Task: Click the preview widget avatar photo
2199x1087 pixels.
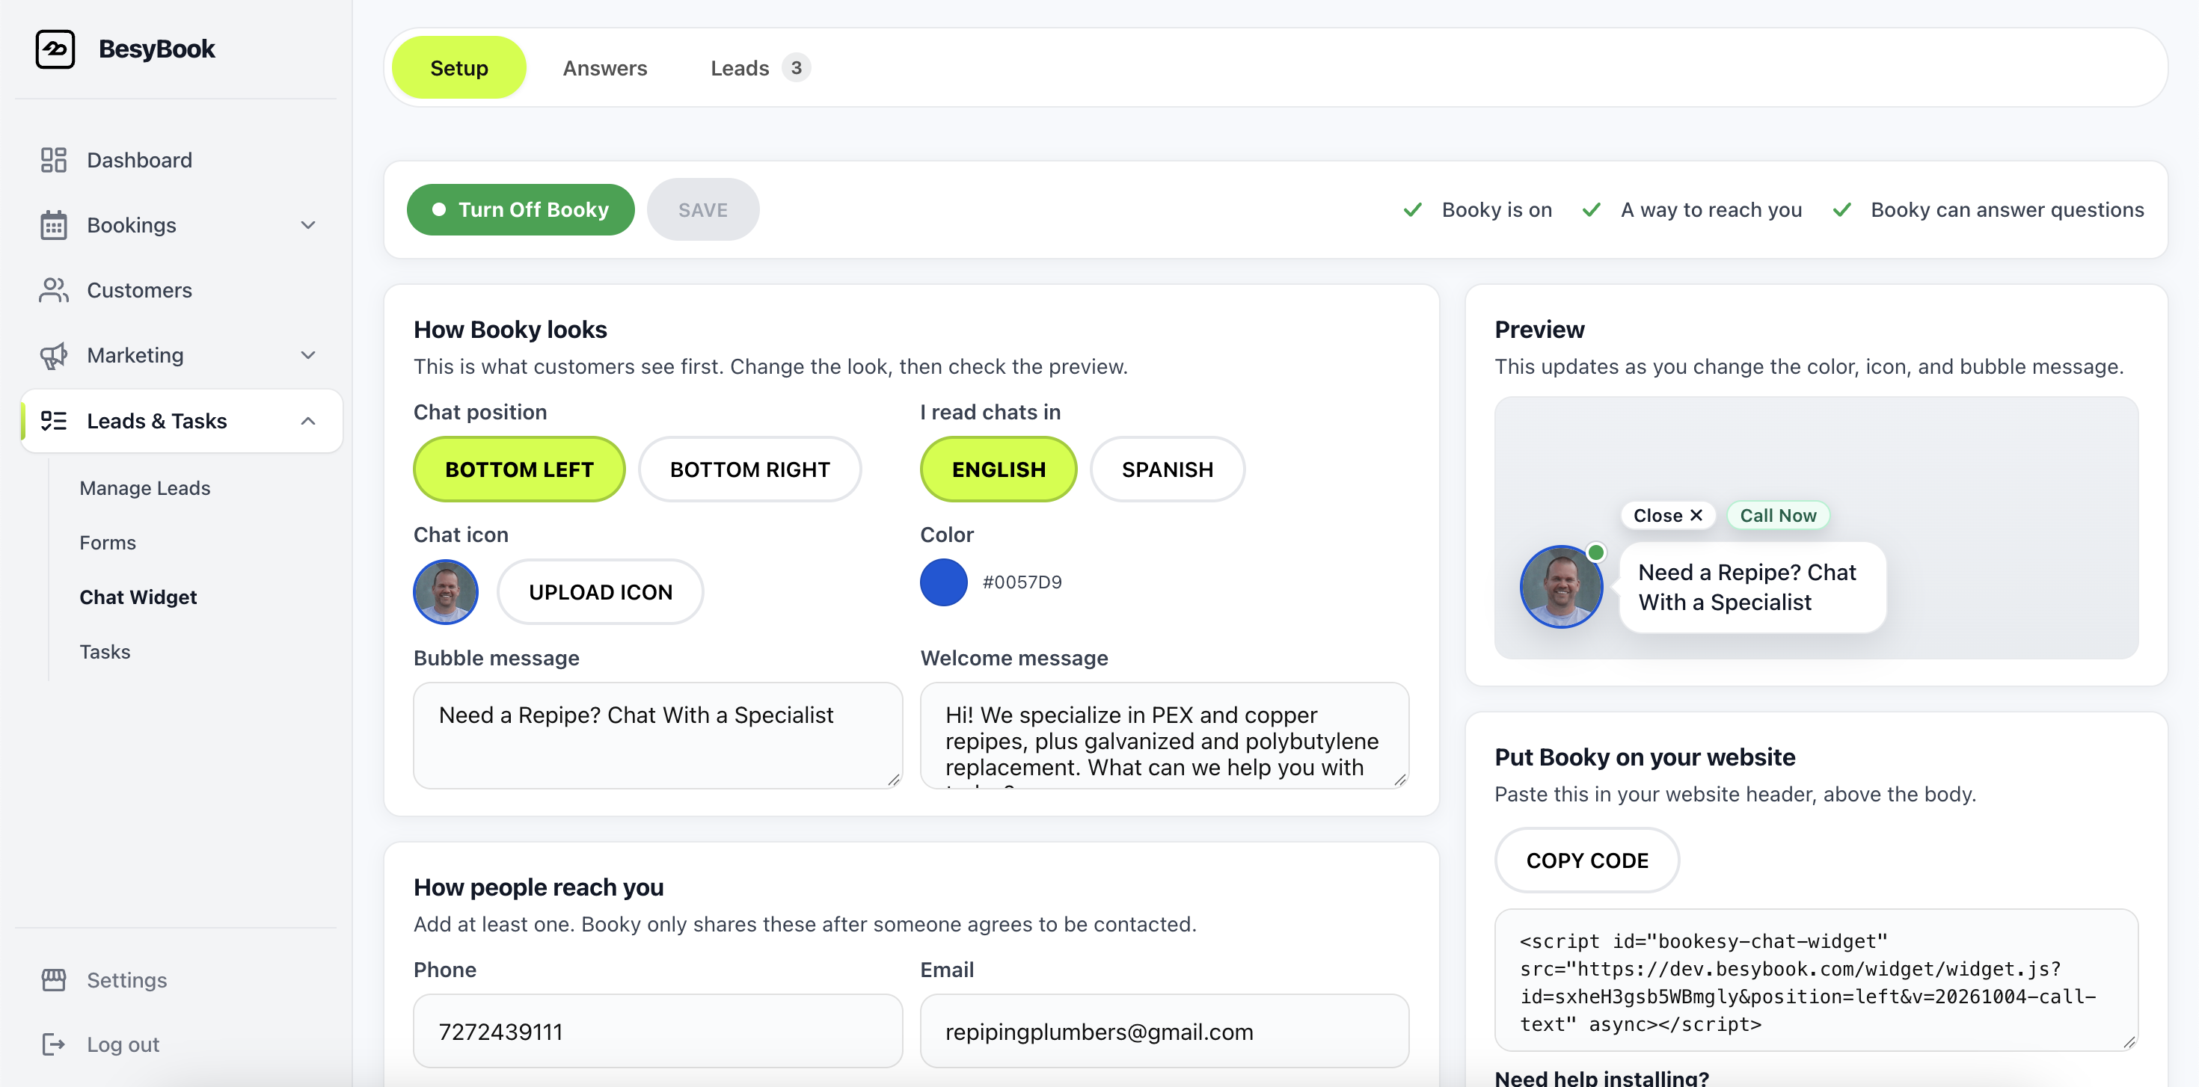Action: click(1561, 587)
